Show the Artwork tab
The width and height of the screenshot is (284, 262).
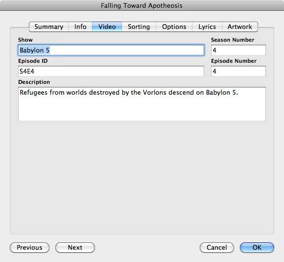(240, 26)
